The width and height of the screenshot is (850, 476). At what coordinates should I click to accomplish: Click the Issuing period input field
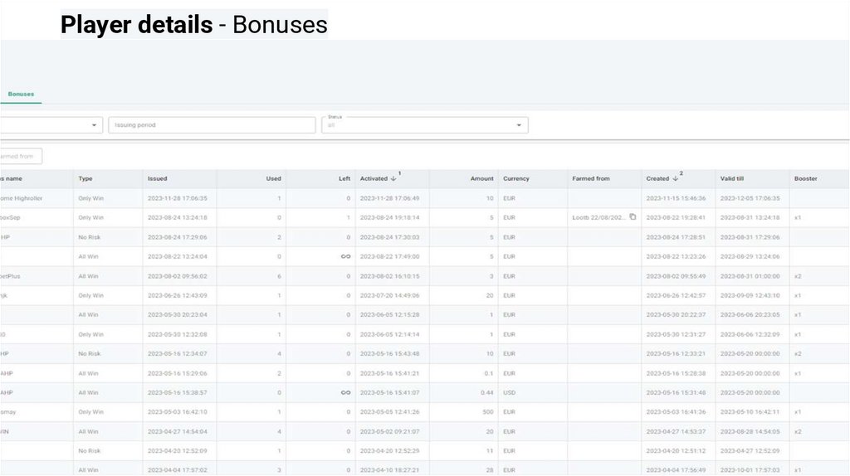point(212,125)
